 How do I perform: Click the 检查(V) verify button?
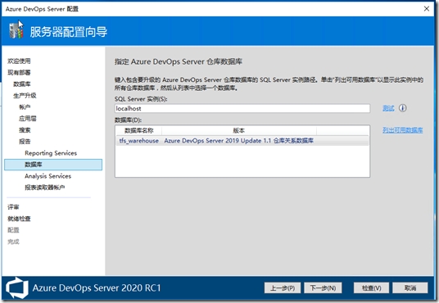tap(371, 288)
